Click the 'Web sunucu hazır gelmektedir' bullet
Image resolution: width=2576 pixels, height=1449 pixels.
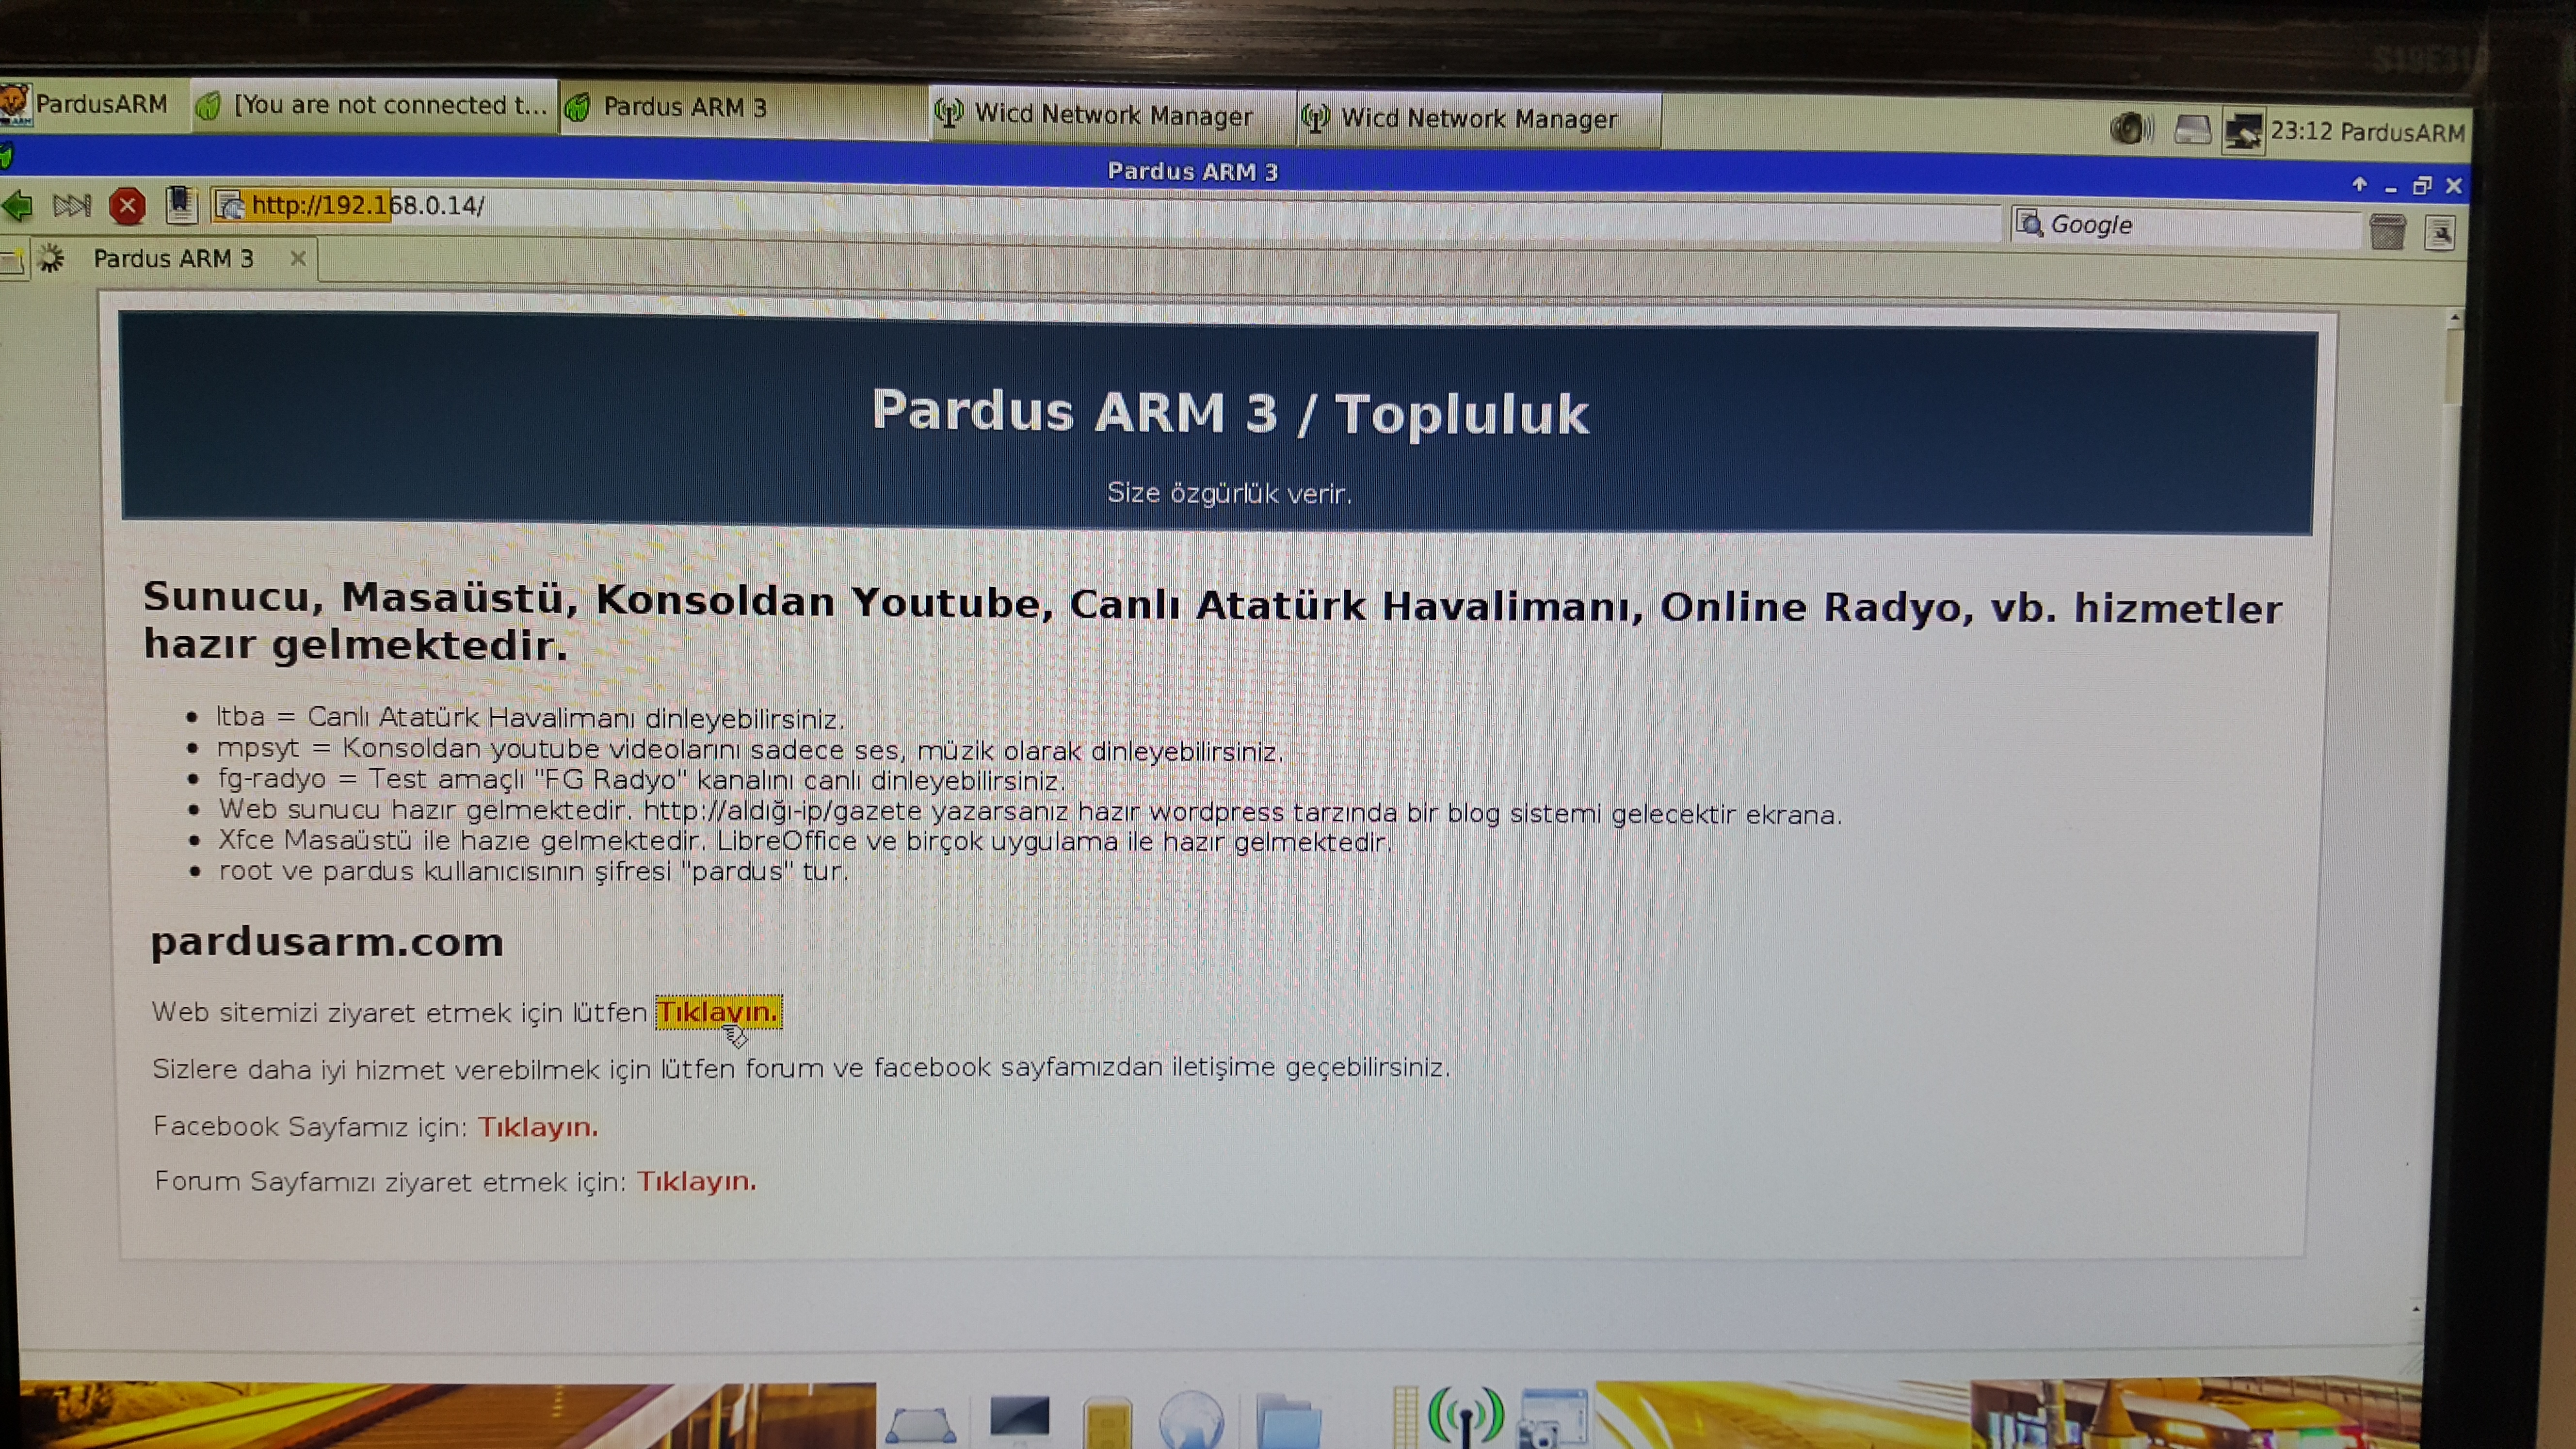click(1029, 811)
